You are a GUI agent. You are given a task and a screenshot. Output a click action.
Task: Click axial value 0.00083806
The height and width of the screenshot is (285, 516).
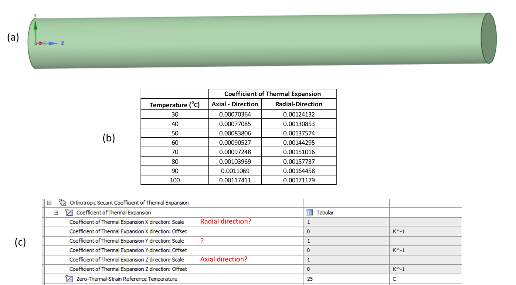tap(235, 133)
